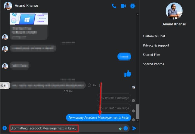The height and width of the screenshot is (134, 195).
Task: Start a voice call with Anand Khanse
Action: click(x=114, y=6)
